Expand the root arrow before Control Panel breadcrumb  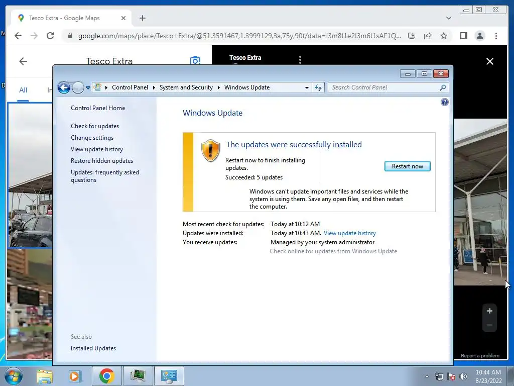click(x=106, y=87)
